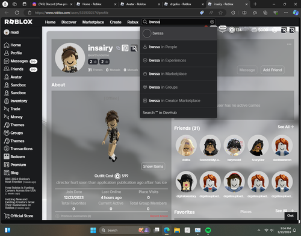The height and width of the screenshot is (236, 301).
Task: Open Home in the left sidebar
Action: [x=13, y=45]
